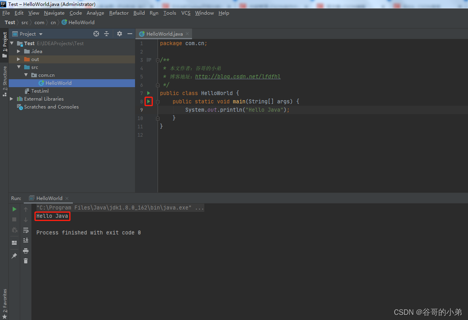Screen dimensions: 468x320
Task: Open the Edit menu
Action: pyautogui.click(x=19, y=13)
